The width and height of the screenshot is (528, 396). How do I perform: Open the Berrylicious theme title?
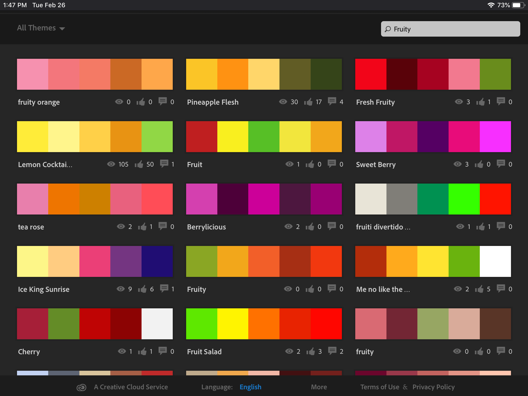207,227
